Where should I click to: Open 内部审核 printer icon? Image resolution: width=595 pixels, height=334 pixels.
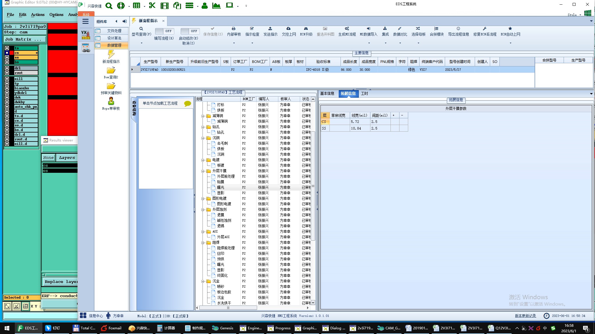point(234,29)
